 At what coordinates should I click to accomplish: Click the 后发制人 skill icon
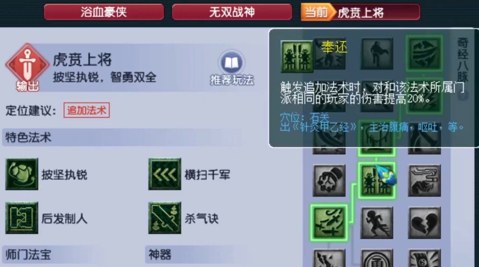(x=22, y=218)
